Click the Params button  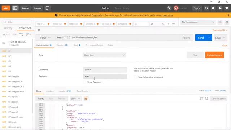pyautogui.click(x=186, y=38)
